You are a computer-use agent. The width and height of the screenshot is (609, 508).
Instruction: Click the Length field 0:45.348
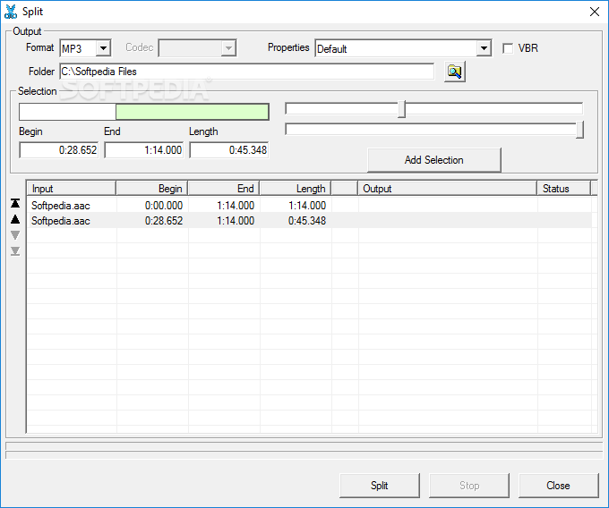tap(229, 150)
